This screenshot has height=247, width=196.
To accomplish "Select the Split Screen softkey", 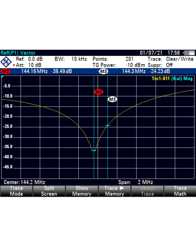I will coord(49,191).
